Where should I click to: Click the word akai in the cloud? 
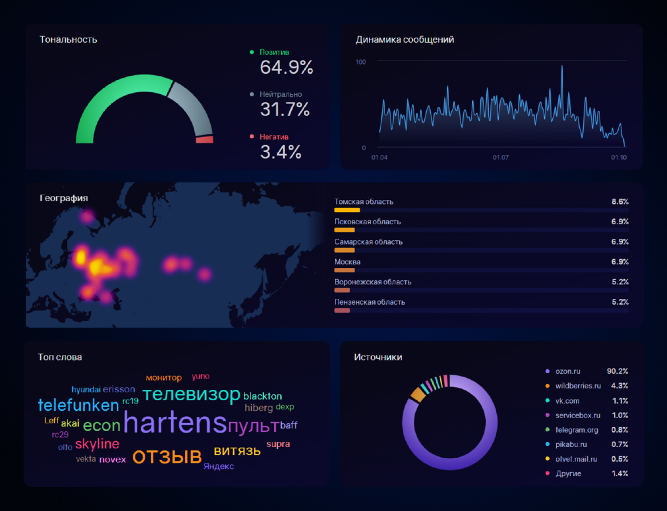pyautogui.click(x=70, y=423)
